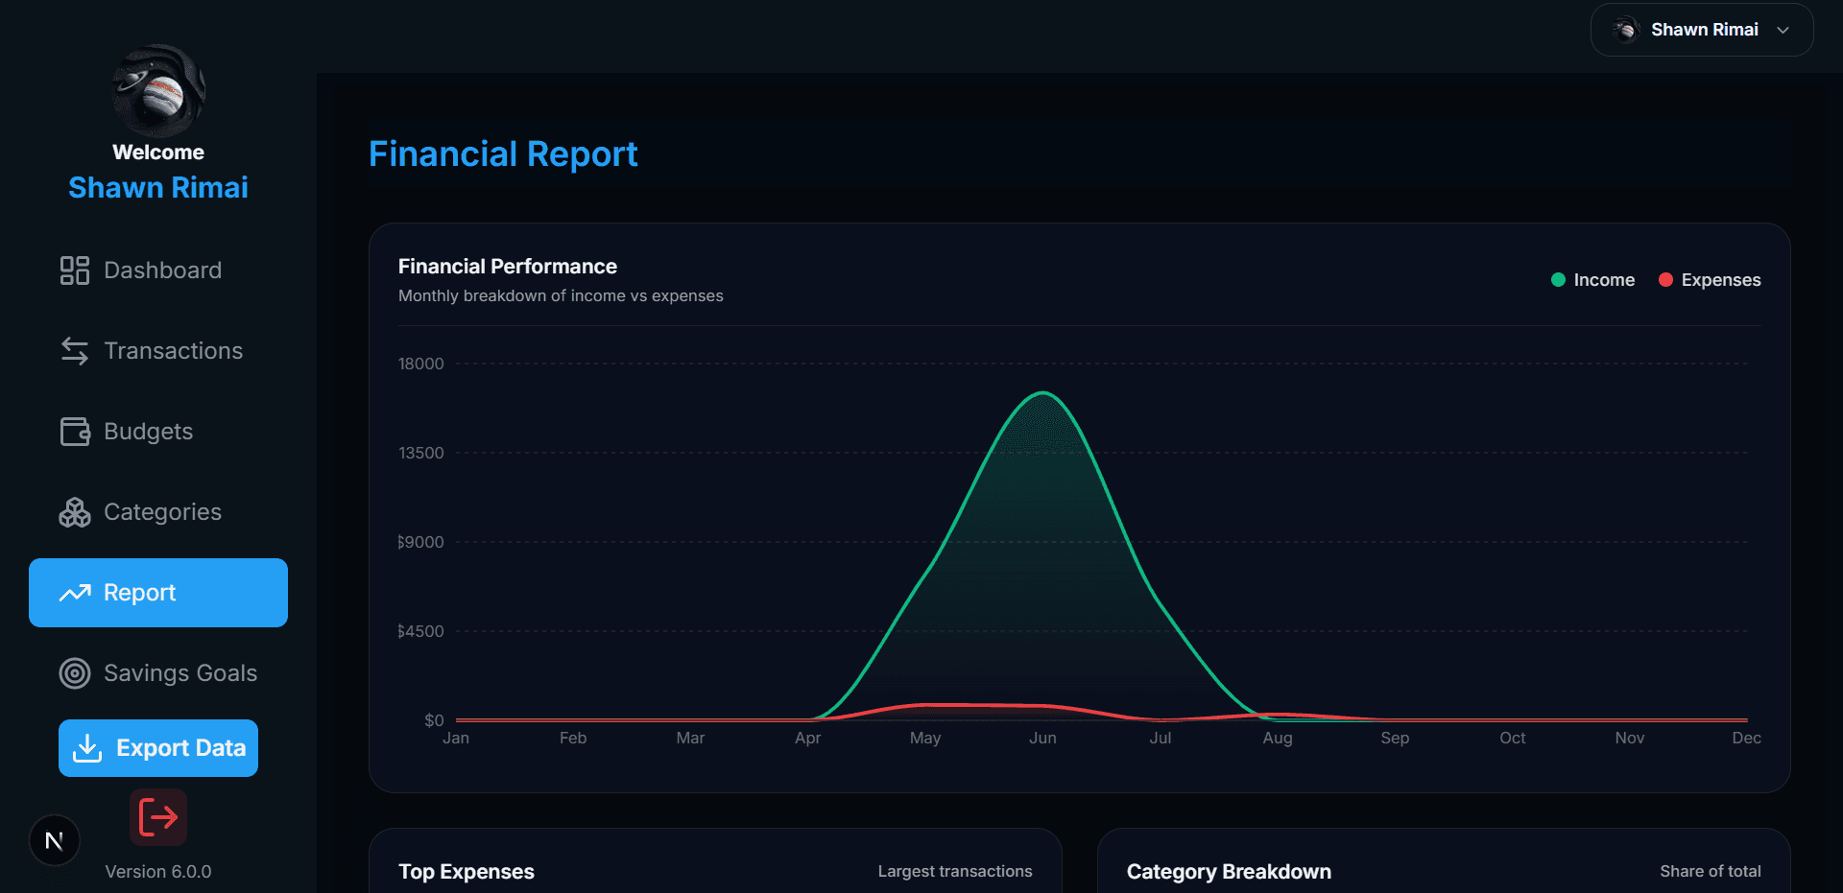
Task: Click the Top Expenses heading
Action: click(x=467, y=872)
